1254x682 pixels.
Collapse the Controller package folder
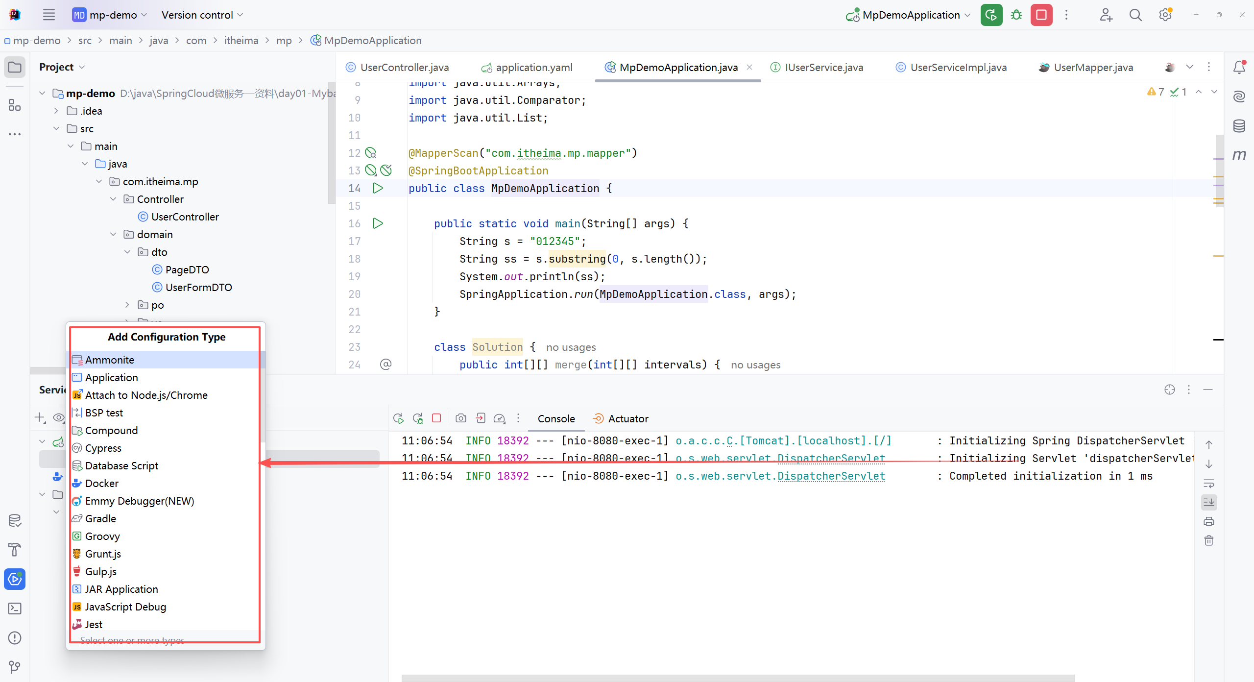click(x=114, y=199)
